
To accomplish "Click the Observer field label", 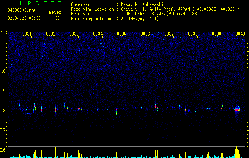I will [80, 4].
